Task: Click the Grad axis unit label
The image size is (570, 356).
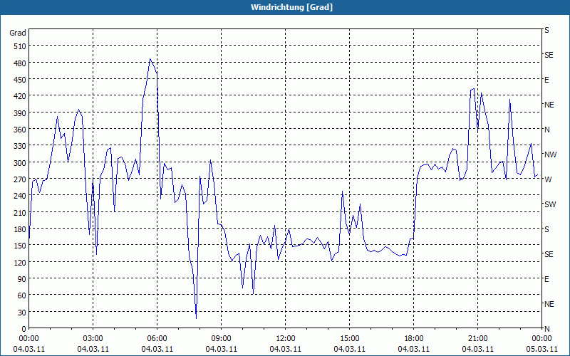Action: tap(18, 33)
